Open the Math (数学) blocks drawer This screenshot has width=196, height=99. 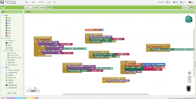[x=8, y=23]
